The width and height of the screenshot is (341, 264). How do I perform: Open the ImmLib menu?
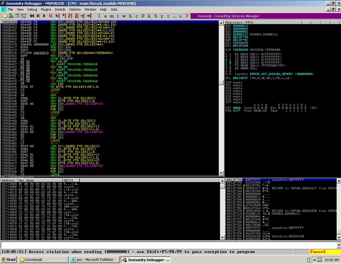[x=60, y=9]
